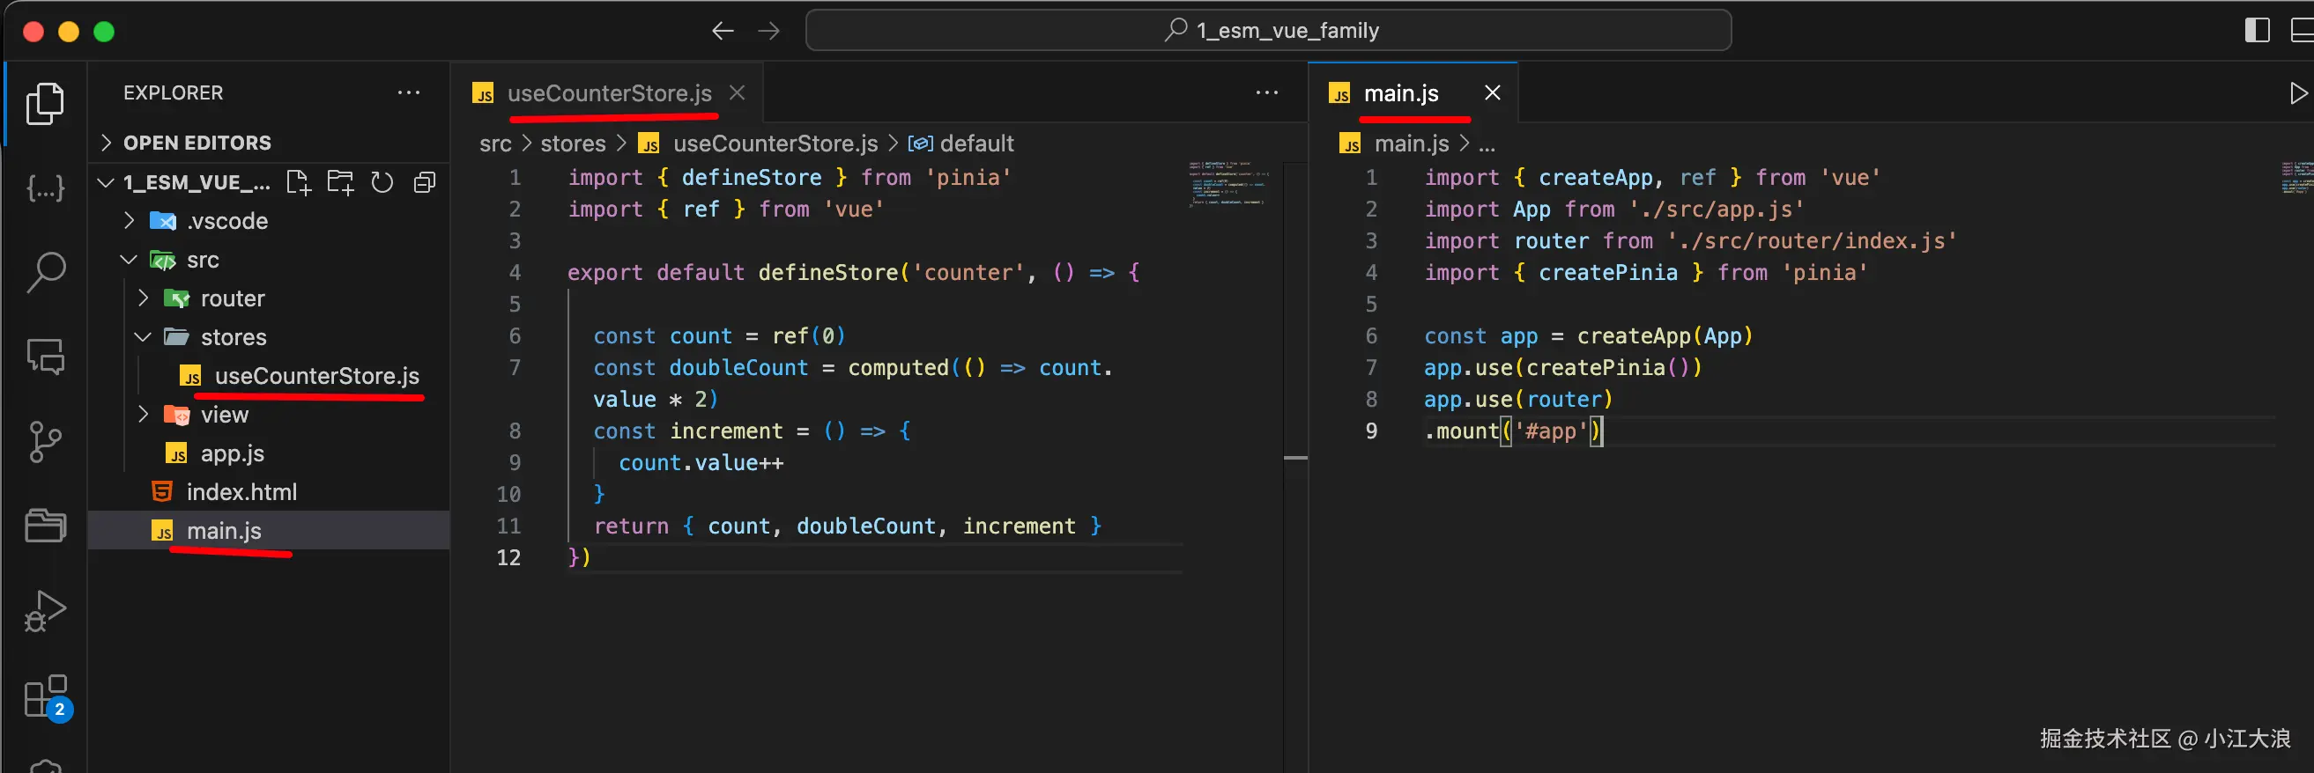The width and height of the screenshot is (2314, 773).
Task: Click '.mount' call in main.js
Action: coord(1462,431)
